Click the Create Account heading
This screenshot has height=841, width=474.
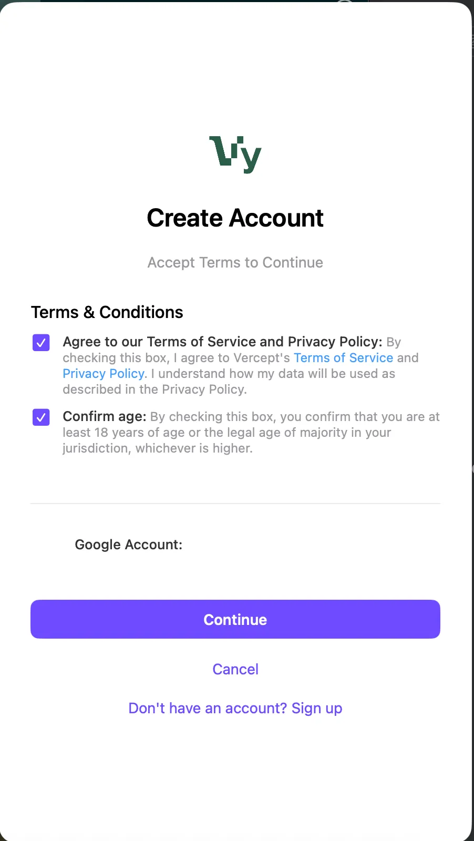(x=235, y=218)
